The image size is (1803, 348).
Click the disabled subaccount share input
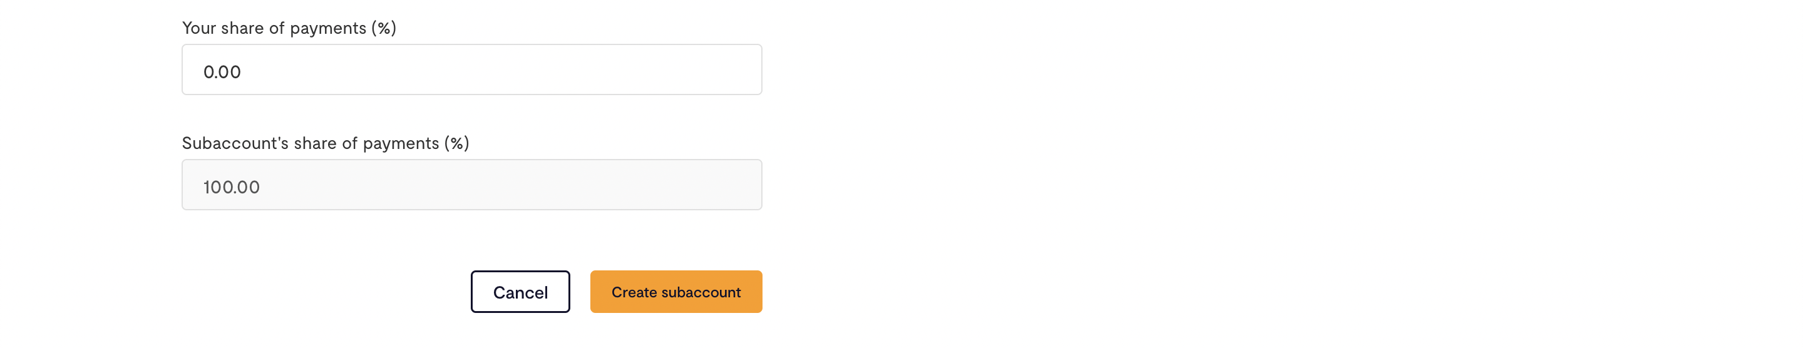click(471, 185)
